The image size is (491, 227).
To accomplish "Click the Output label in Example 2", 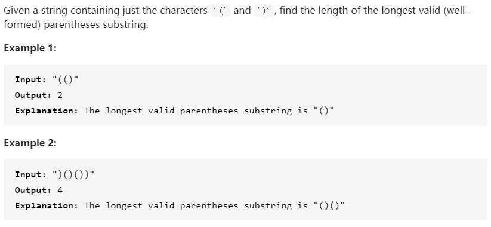I will tap(33, 190).
